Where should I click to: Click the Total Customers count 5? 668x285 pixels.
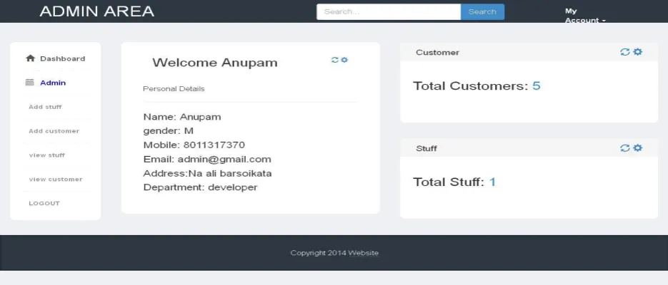tap(537, 85)
